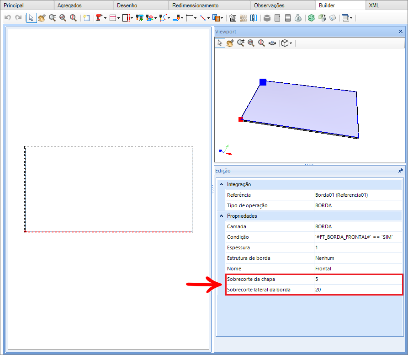The width and height of the screenshot is (408, 355).
Task: Switch to the Redimensionamento tab
Action: pyautogui.click(x=195, y=5)
